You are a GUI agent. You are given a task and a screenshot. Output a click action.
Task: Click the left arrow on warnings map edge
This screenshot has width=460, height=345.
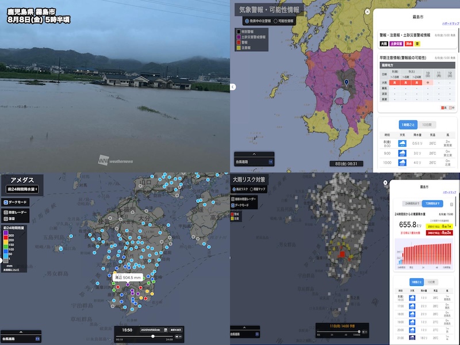232,87
